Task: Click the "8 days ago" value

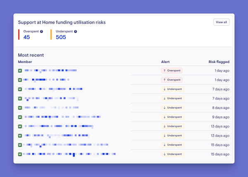Action: (x=221, y=108)
